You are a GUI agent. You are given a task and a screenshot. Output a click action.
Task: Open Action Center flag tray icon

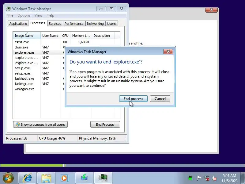[x=199, y=178]
